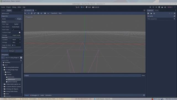This screenshot has height=100, width=177.
Task: Open Import As Scene dropdown
Action: [9, 19]
